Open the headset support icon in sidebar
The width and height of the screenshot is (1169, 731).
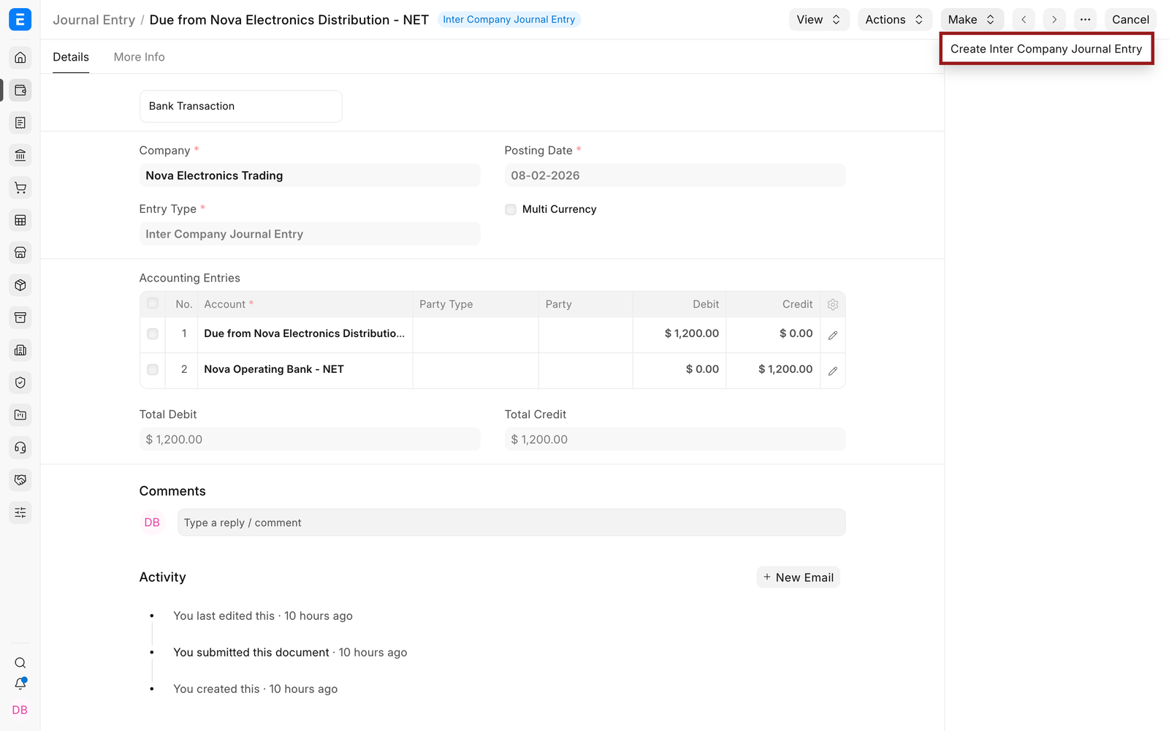[20, 447]
